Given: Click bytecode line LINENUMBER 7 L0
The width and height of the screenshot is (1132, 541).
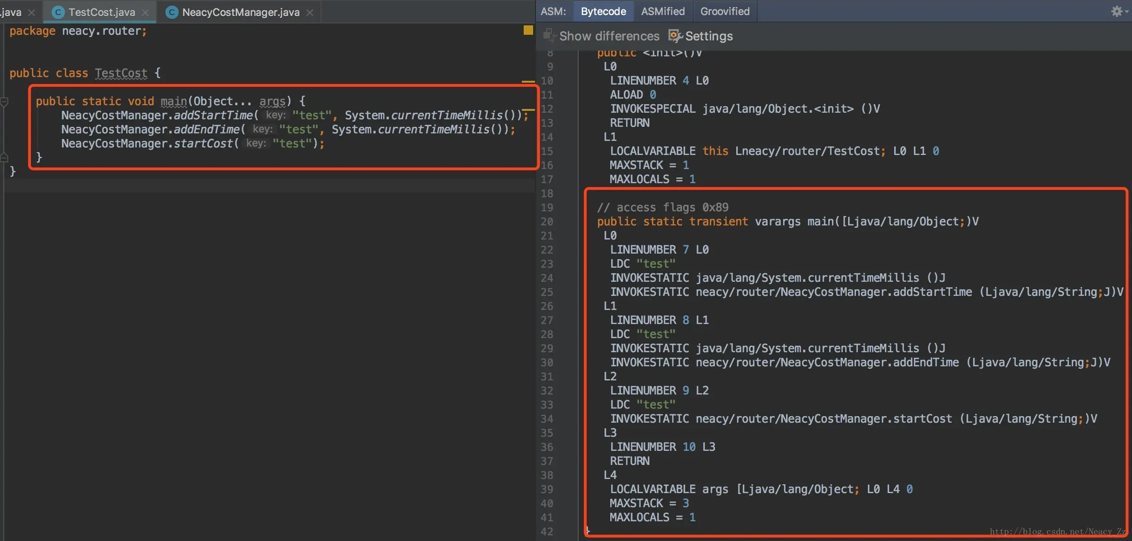Looking at the screenshot, I should [x=659, y=250].
